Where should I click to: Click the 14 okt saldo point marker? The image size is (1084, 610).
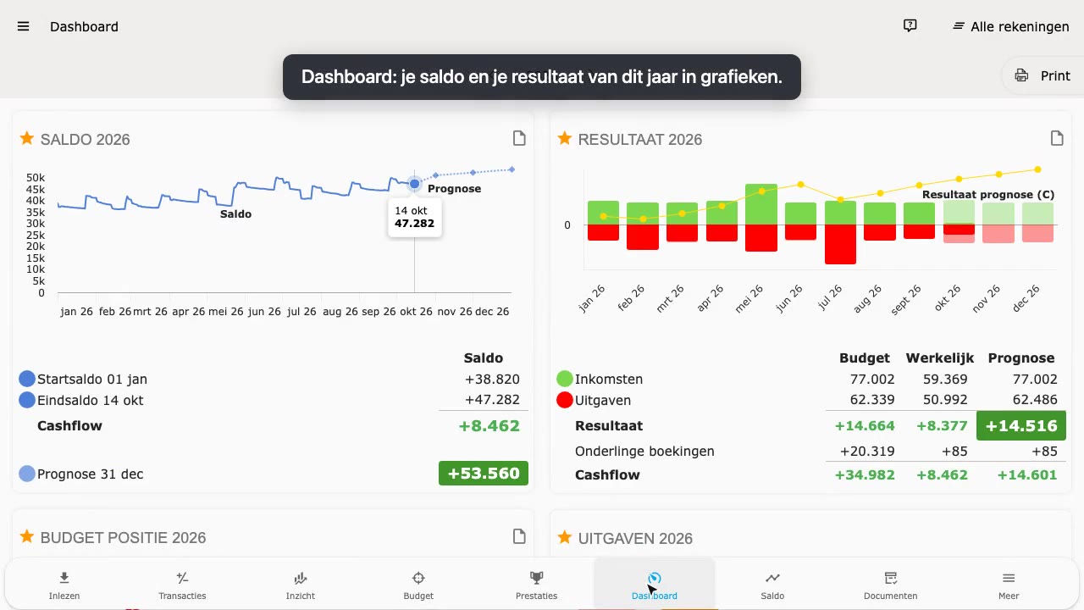pyautogui.click(x=414, y=183)
